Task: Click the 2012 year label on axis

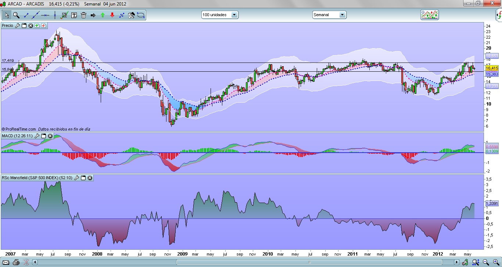Action: tap(438, 254)
